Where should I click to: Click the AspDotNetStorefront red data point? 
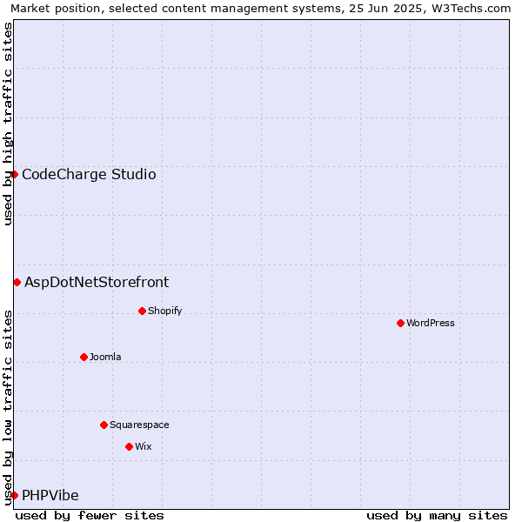click(x=17, y=282)
